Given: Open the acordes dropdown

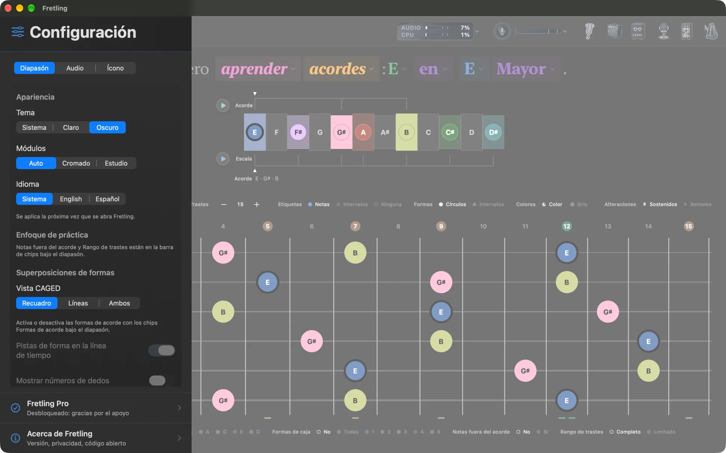Looking at the screenshot, I should 341,69.
